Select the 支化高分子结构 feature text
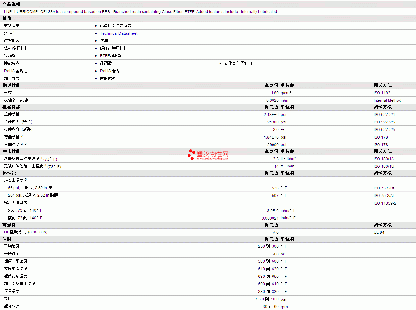416x310 pixels. pos(238,63)
